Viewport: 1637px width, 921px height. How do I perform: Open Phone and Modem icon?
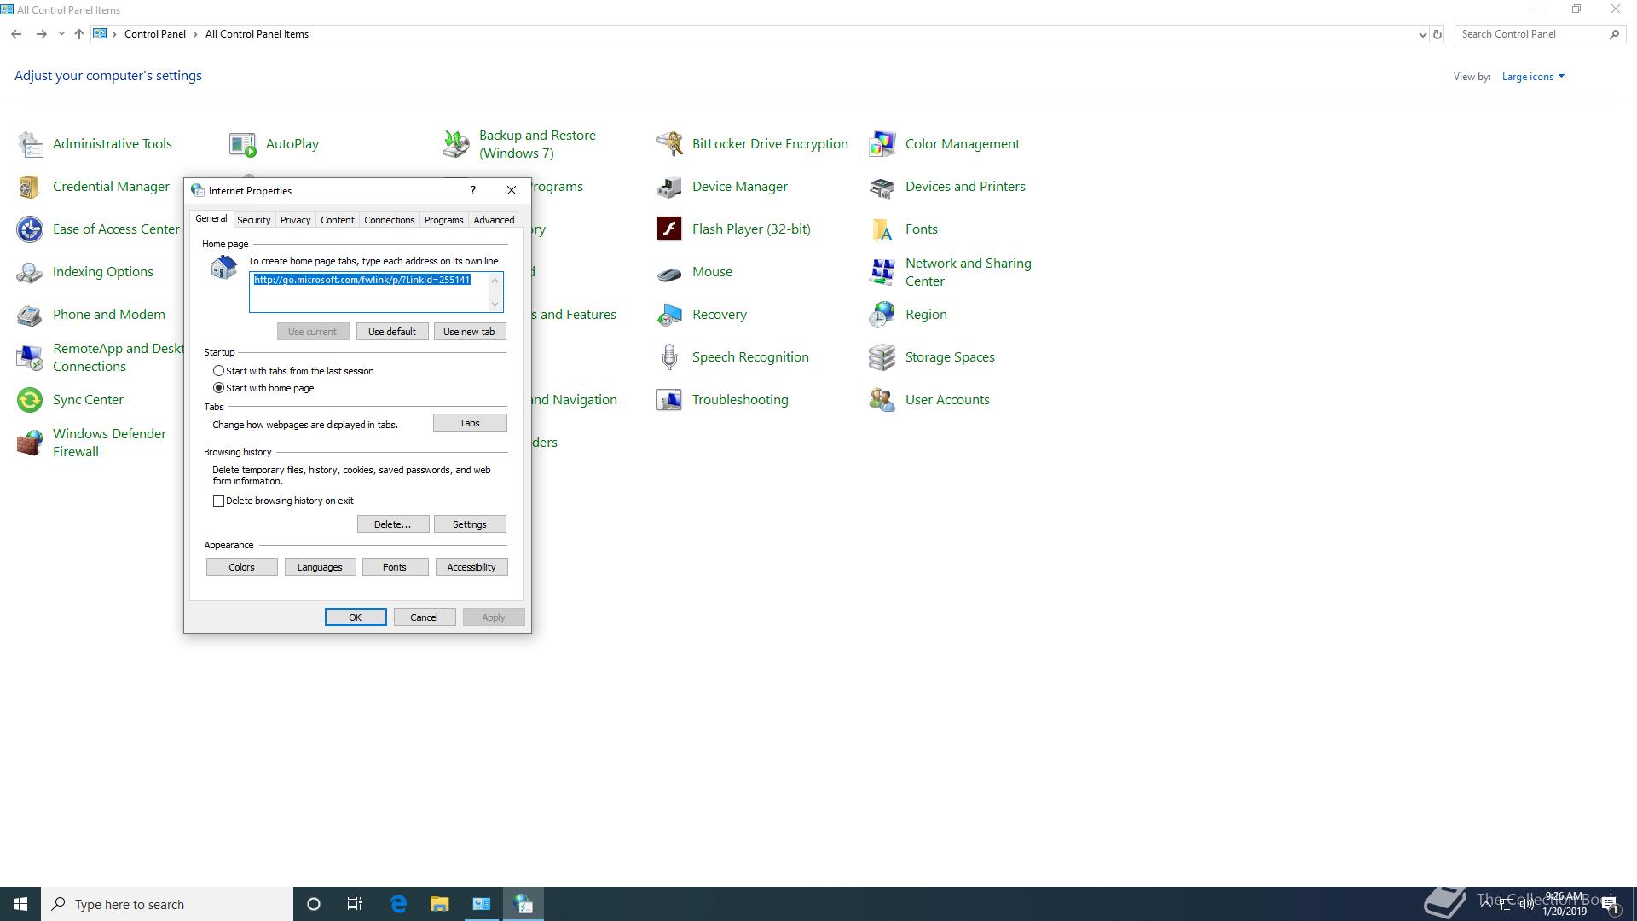pos(30,315)
